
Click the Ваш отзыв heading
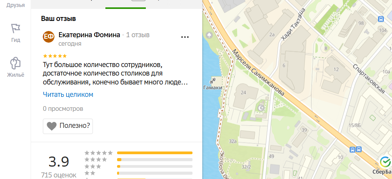[x=58, y=19]
